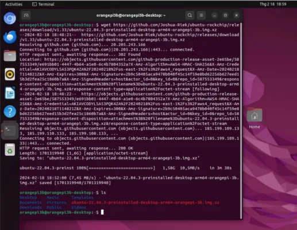Click the terminal vertical scrollbar
This screenshot has height=230, width=297.
(x=241, y=121)
